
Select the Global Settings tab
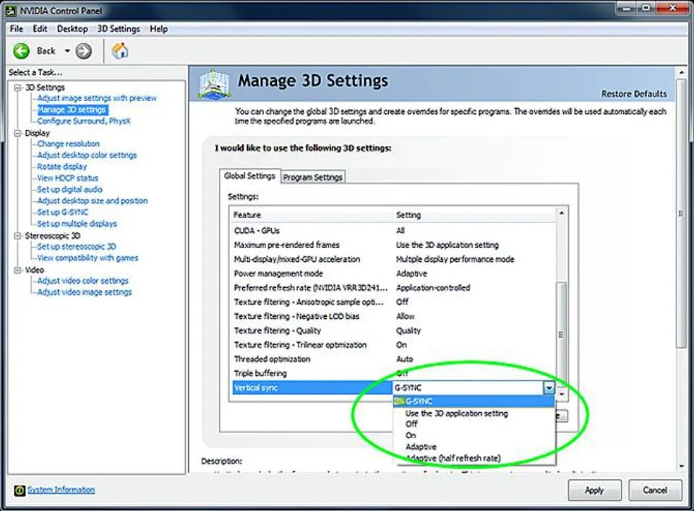tap(249, 176)
